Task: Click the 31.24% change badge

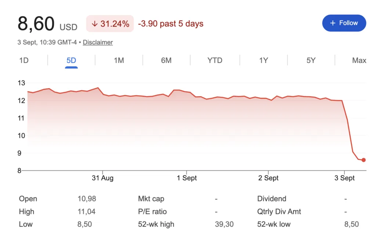Action: click(110, 23)
